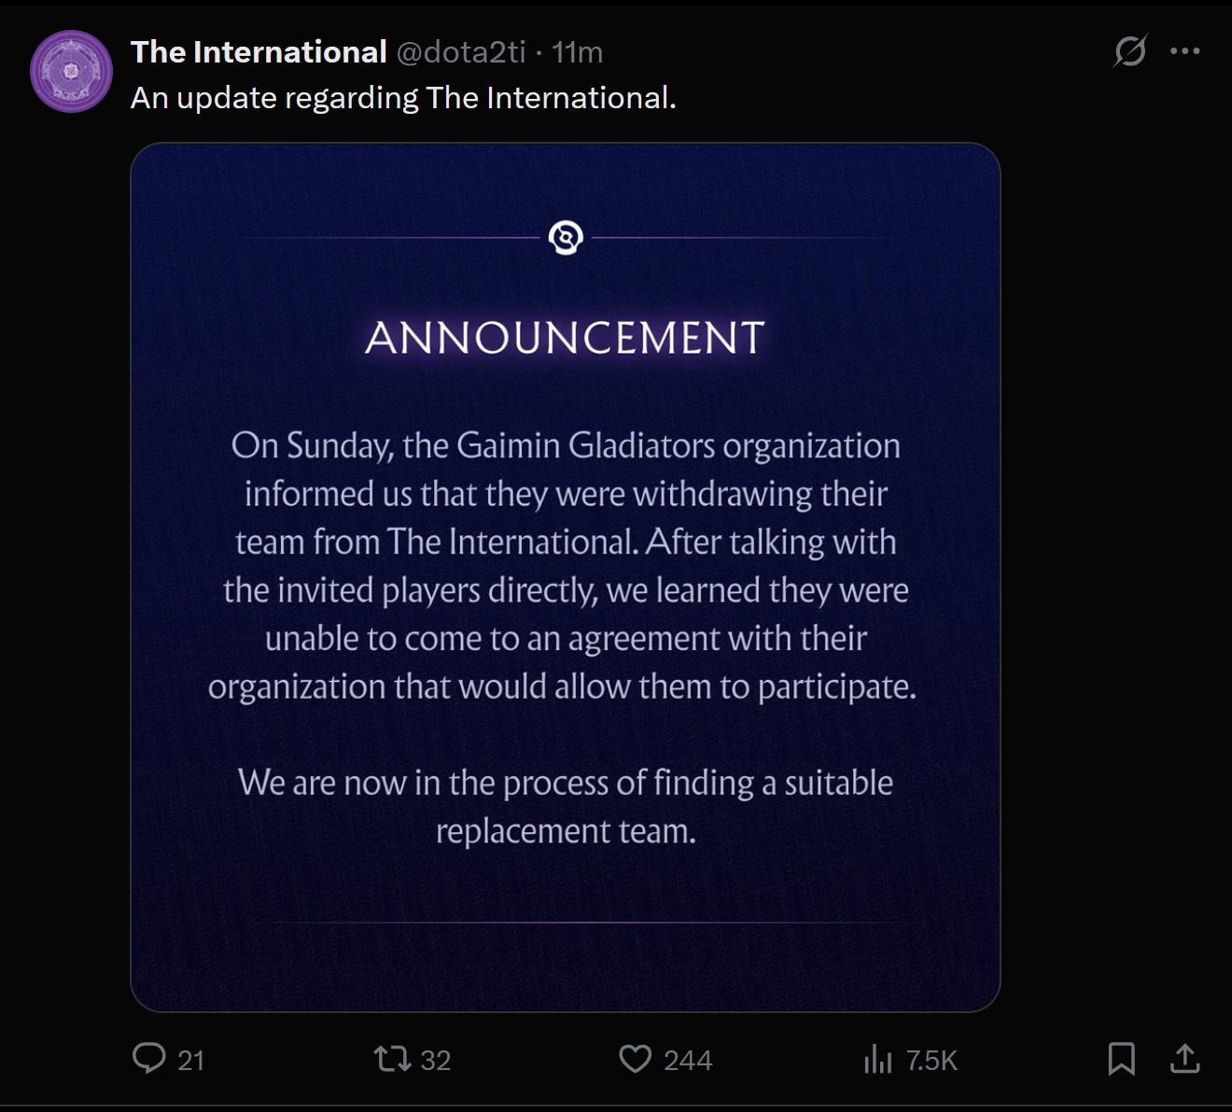Click the share upload icon

point(1184,1059)
